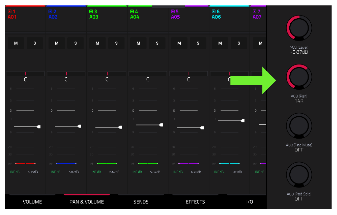Solo pad A03 with its S button
Screen dimensions: 337x215
(116, 43)
